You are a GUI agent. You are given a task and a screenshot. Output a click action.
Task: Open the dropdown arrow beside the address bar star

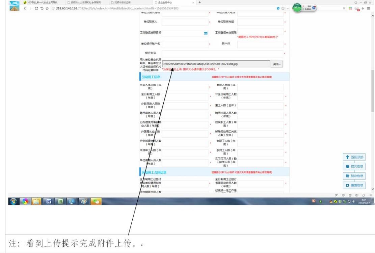click(288, 8)
